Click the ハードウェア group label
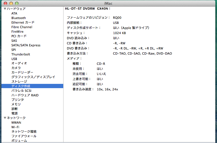This screenshot has height=143, width=217. (16, 9)
